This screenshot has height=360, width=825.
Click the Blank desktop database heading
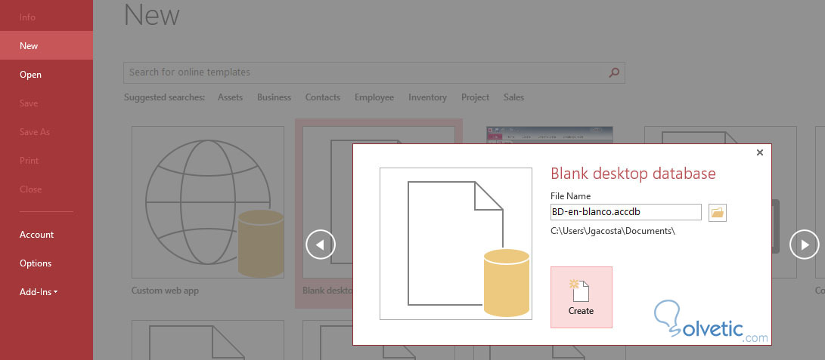[633, 173]
